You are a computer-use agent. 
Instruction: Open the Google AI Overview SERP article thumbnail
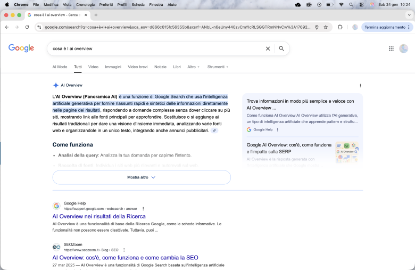pos(346,151)
